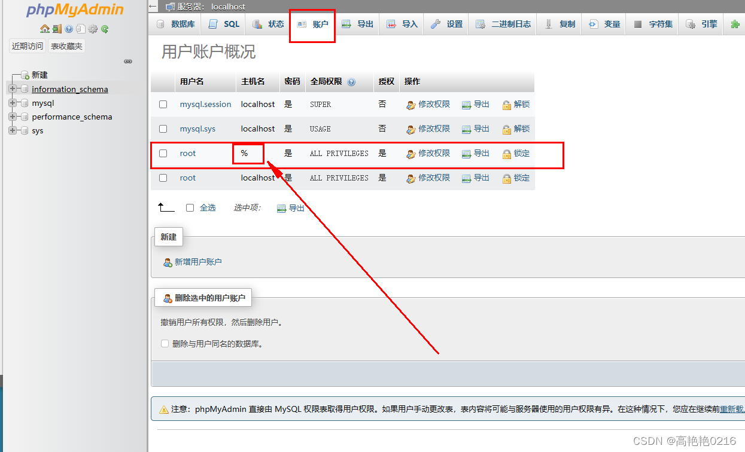Click the 新增用户账户 link
This screenshot has width=745, height=452.
197,261
